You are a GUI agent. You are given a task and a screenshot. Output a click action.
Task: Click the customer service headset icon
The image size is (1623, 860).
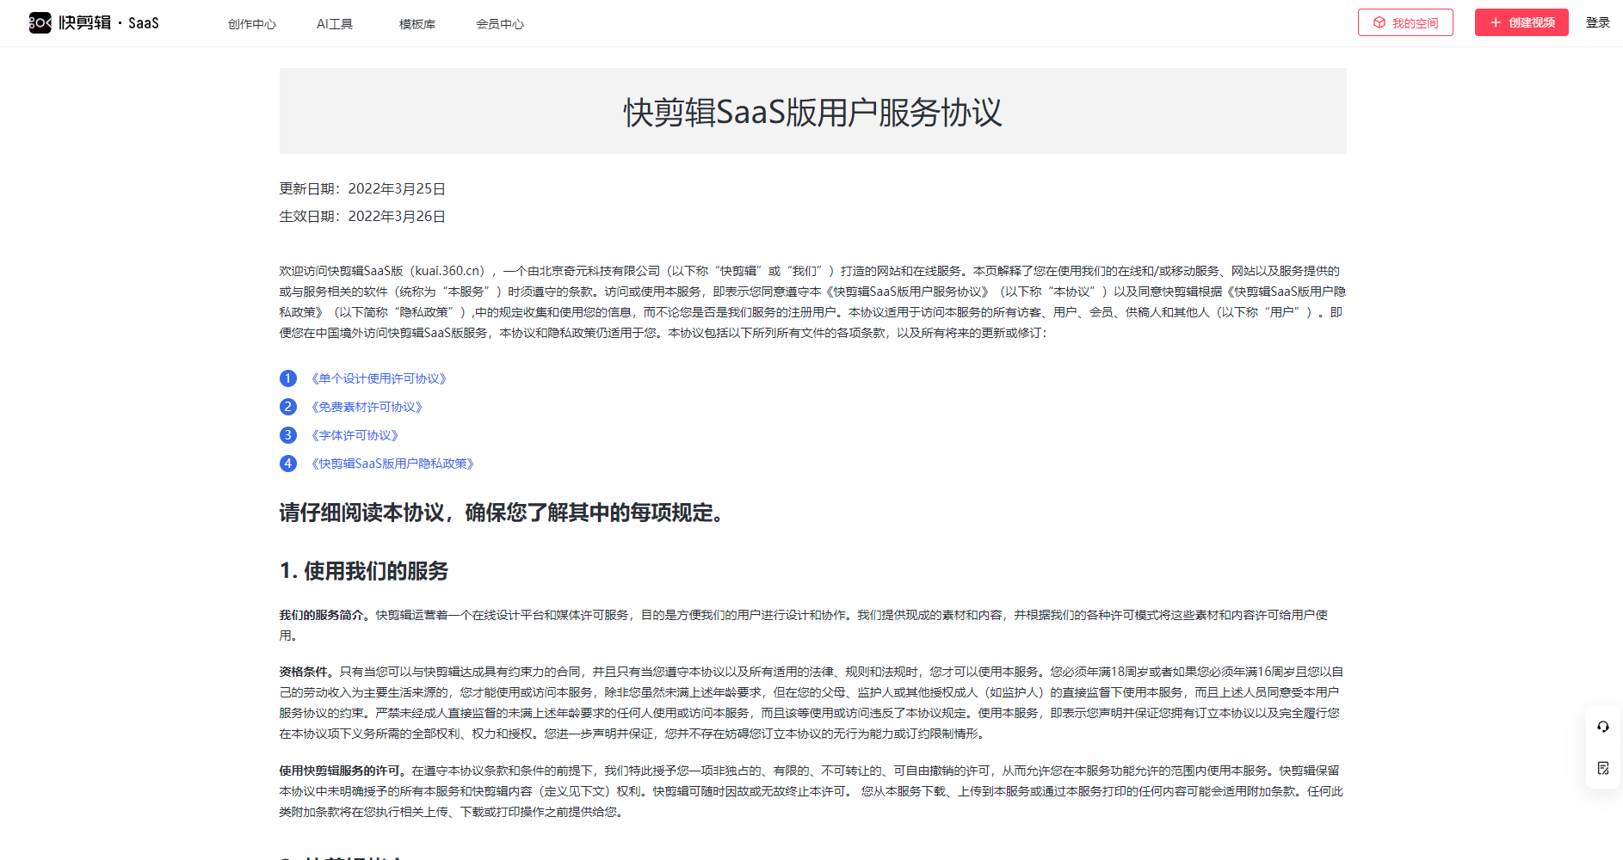tap(1603, 727)
